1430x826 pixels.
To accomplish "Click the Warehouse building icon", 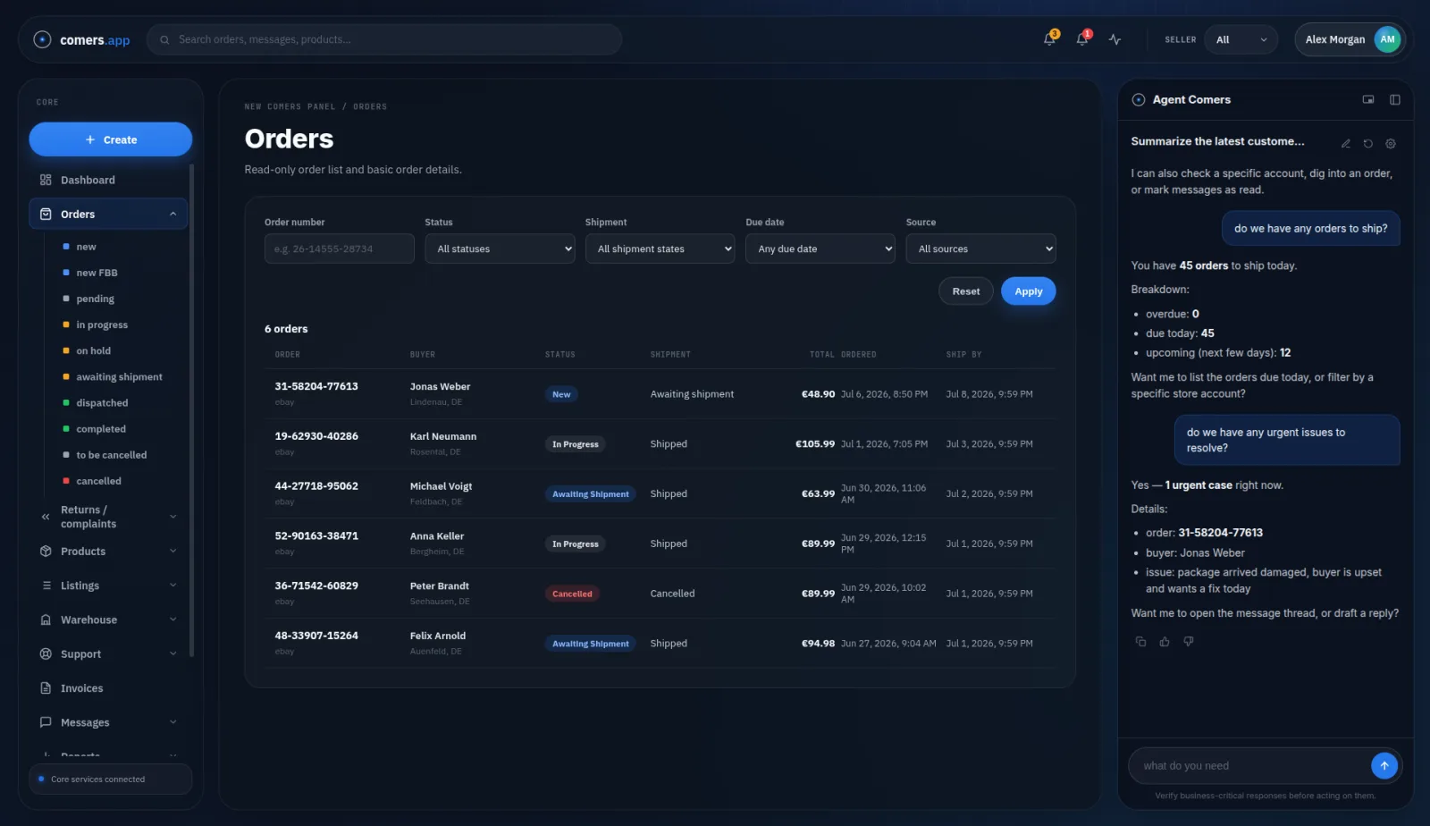I will [x=46, y=619].
